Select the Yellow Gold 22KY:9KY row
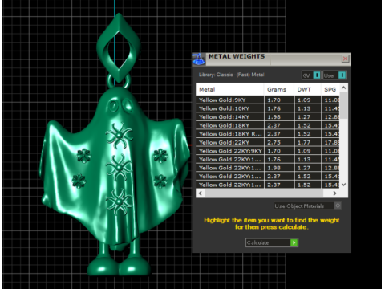This screenshot has width=385, height=289. [268, 151]
